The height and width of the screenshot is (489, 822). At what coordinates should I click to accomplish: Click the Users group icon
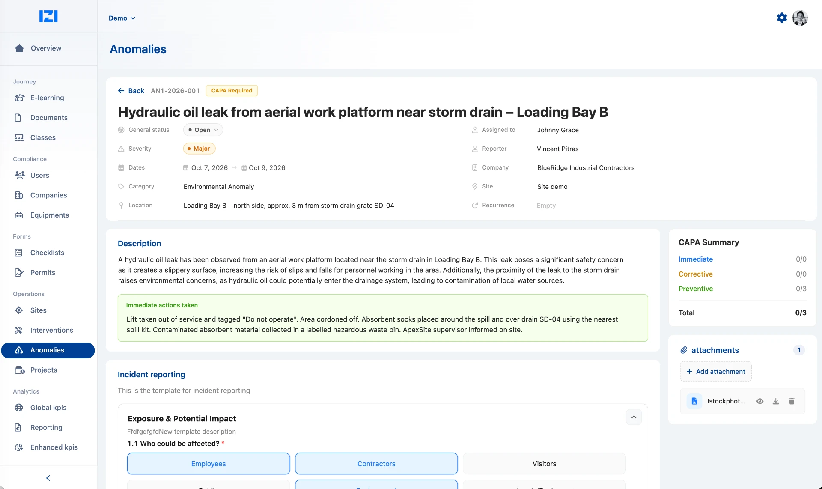19,175
